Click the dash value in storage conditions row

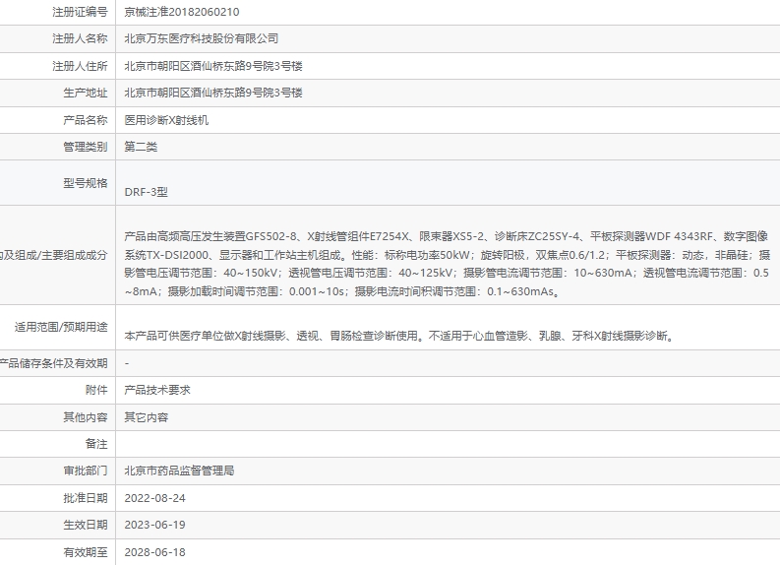coord(127,363)
